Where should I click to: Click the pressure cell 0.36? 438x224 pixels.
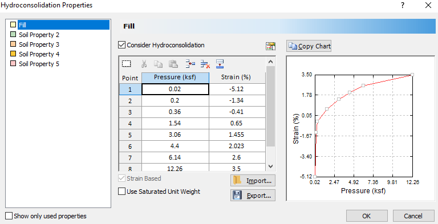point(175,112)
